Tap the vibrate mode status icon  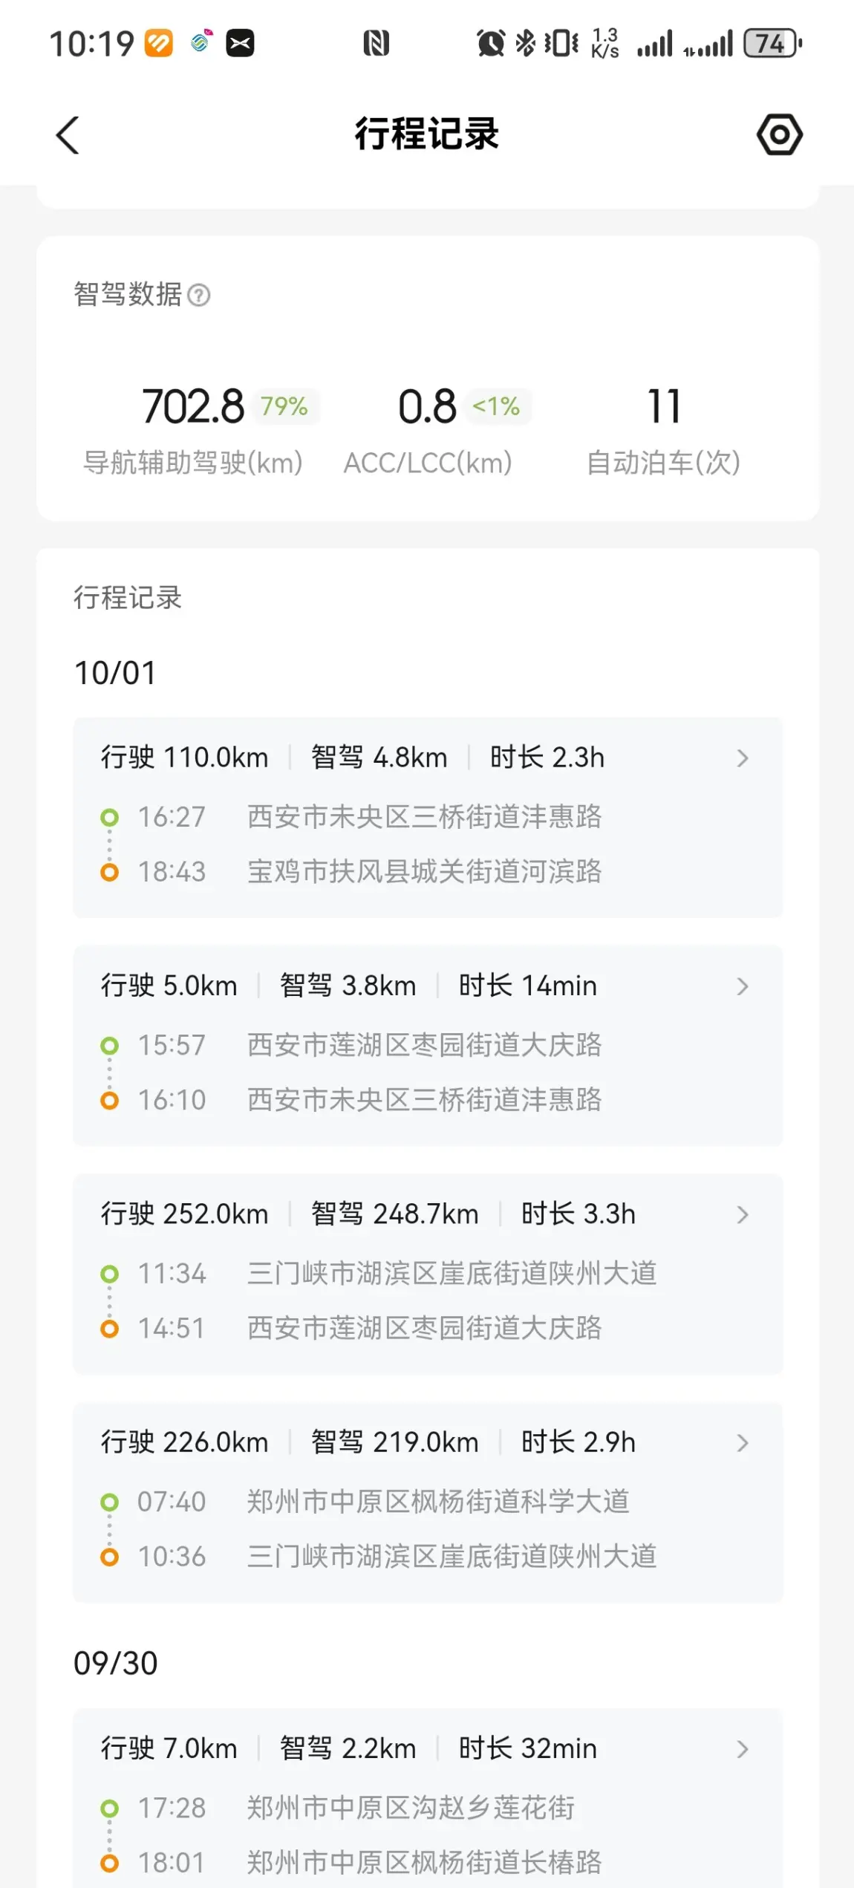561,43
